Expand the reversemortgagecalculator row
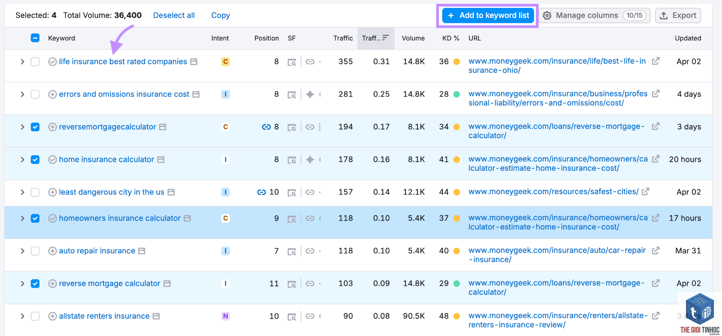The width and height of the screenshot is (722, 336). coord(22,127)
